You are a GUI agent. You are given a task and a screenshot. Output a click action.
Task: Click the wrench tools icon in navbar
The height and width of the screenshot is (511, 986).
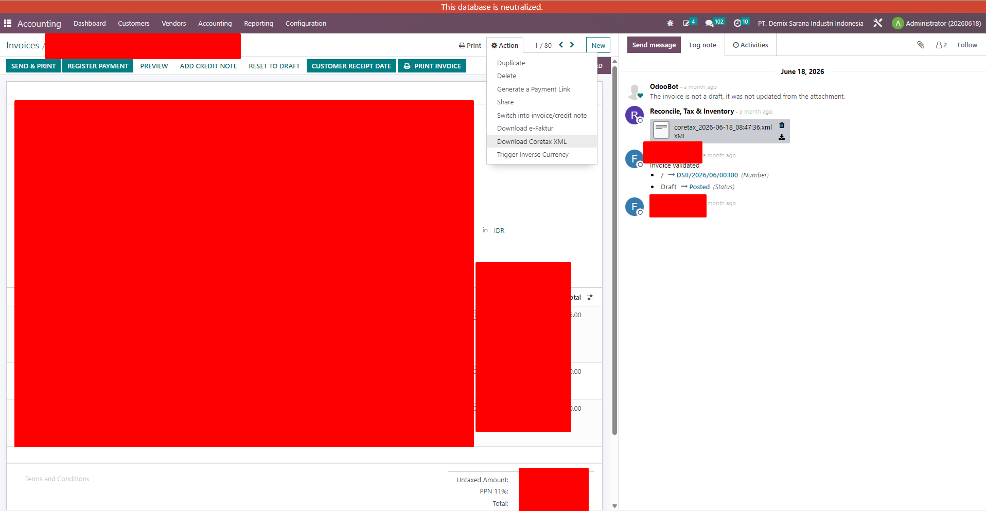[x=878, y=23]
